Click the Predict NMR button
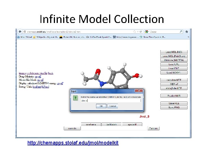 174,96
